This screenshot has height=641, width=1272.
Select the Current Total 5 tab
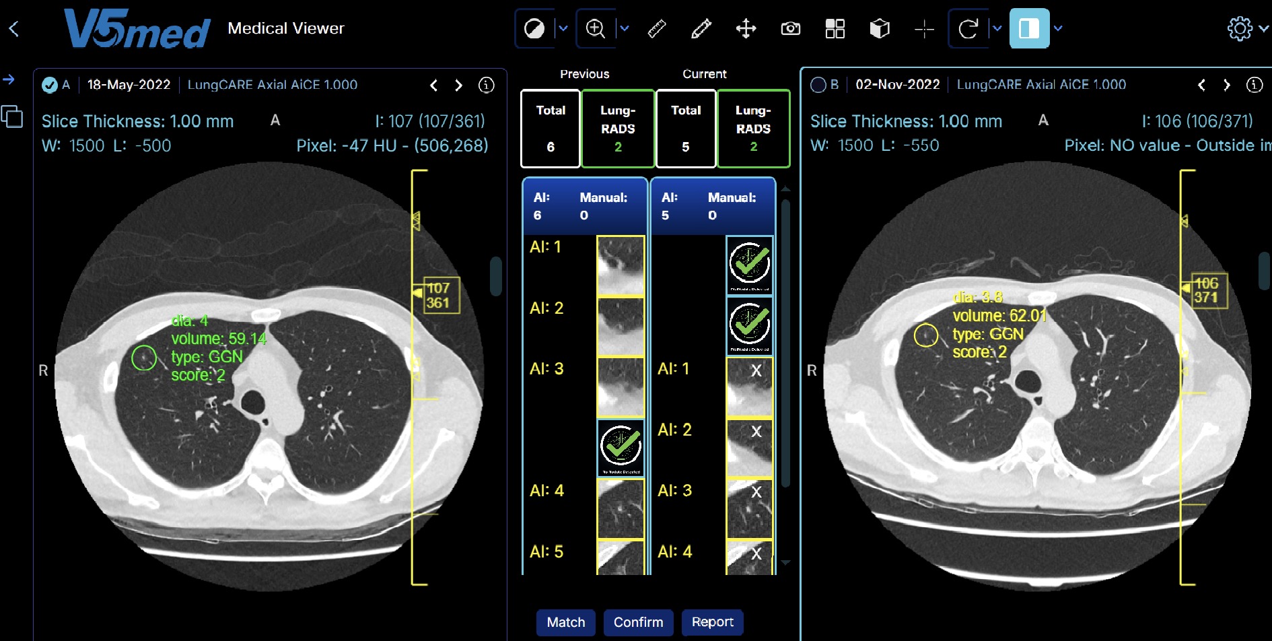[685, 128]
